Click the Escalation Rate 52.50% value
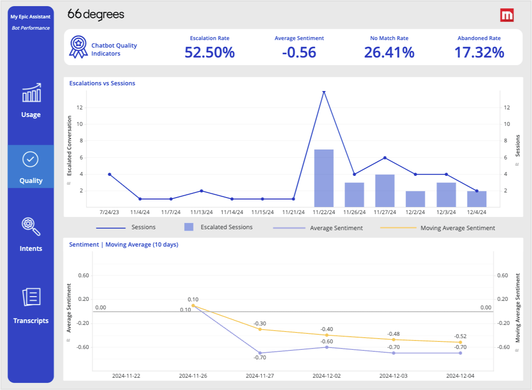 coord(210,52)
